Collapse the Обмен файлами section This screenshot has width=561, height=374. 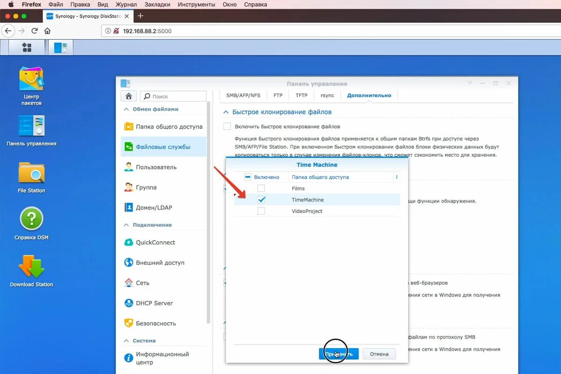tap(126, 109)
